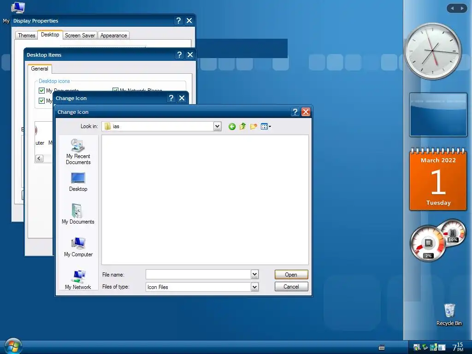This screenshot has width=472, height=354.
Task: Open the Views menu icon
Action: point(264,127)
